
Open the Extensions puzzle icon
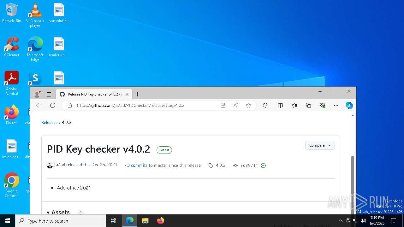click(265, 105)
